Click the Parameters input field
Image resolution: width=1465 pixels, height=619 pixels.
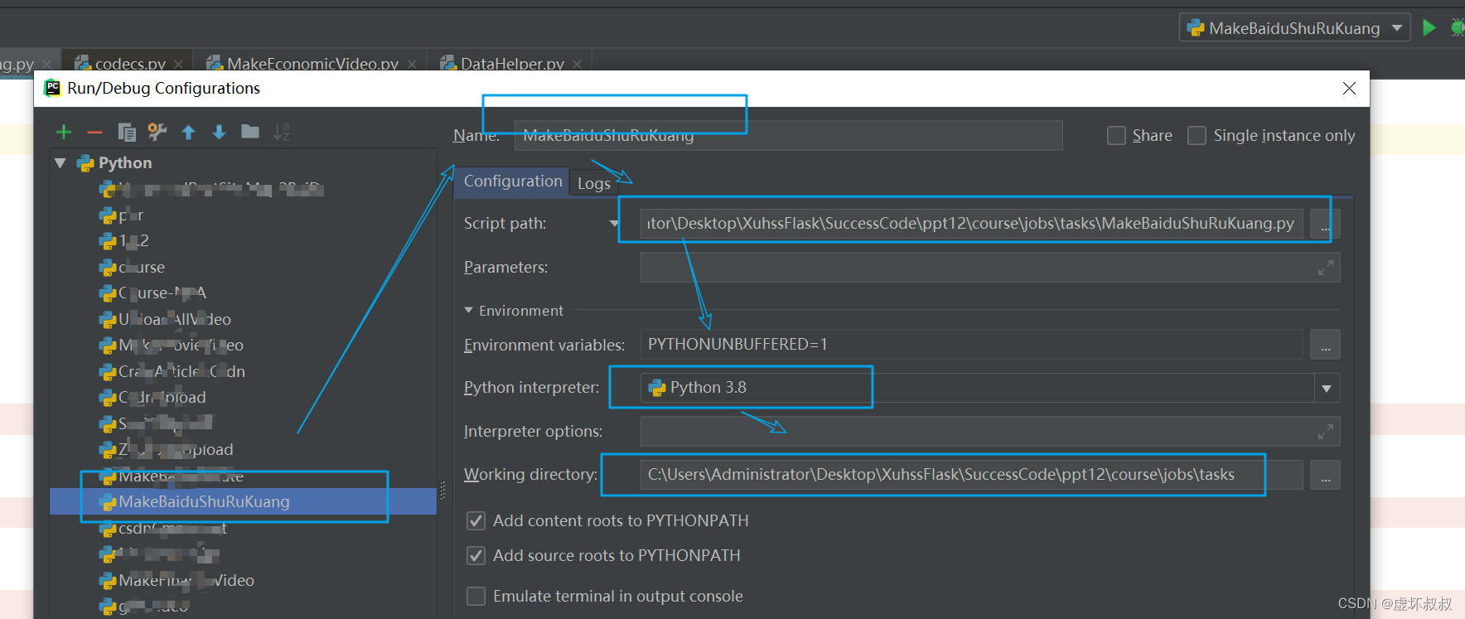(x=990, y=268)
